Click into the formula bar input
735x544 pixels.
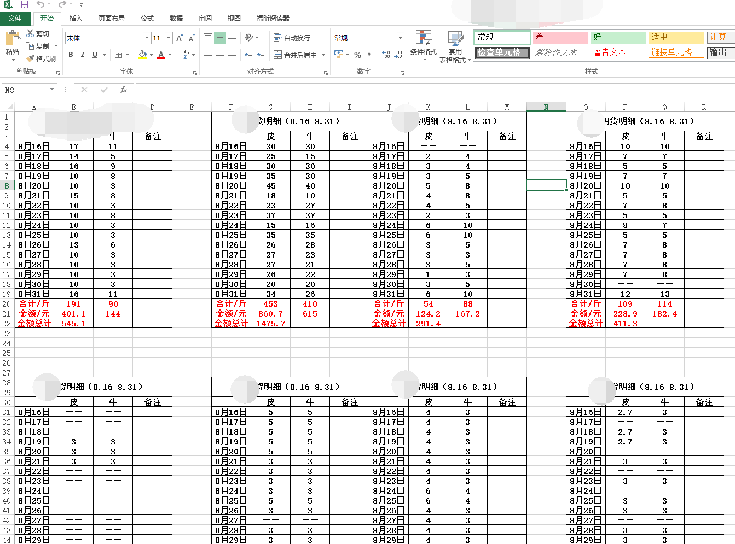(x=435, y=90)
